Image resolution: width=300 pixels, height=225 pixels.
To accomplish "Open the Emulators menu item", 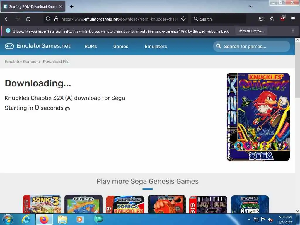I will (x=156, y=47).
